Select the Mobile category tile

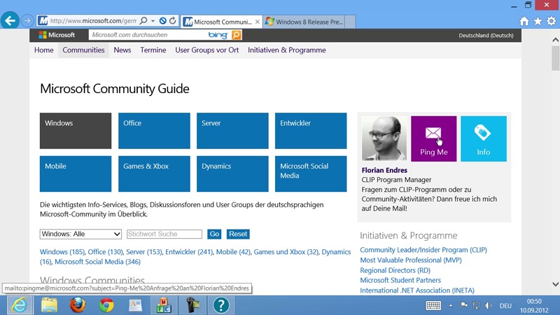(x=76, y=174)
